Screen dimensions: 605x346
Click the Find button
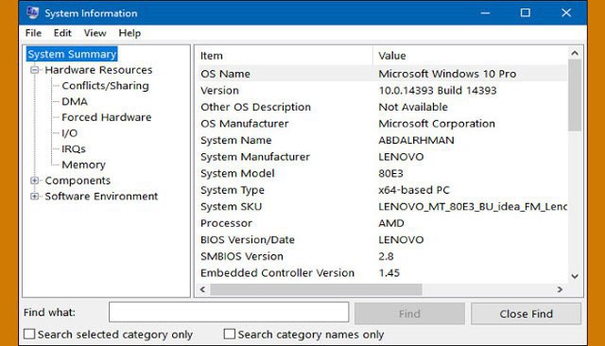409,314
